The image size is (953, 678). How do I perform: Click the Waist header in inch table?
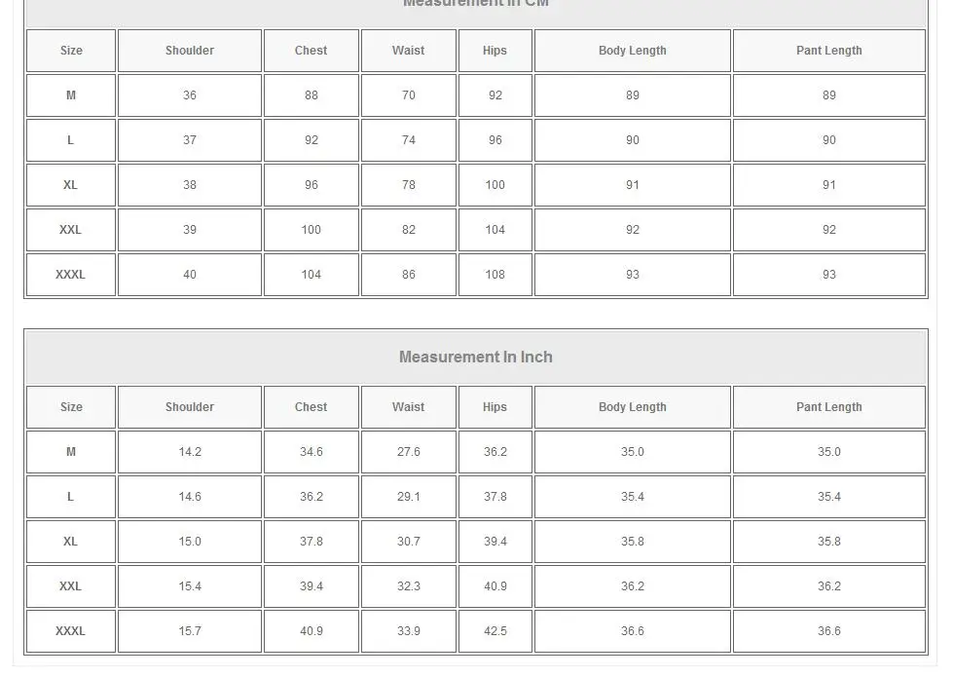point(409,407)
